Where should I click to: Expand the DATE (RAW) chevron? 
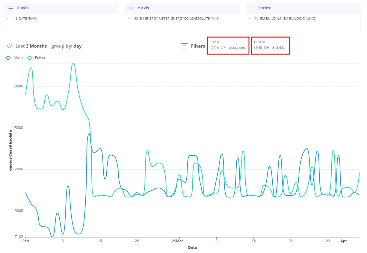(8, 19)
